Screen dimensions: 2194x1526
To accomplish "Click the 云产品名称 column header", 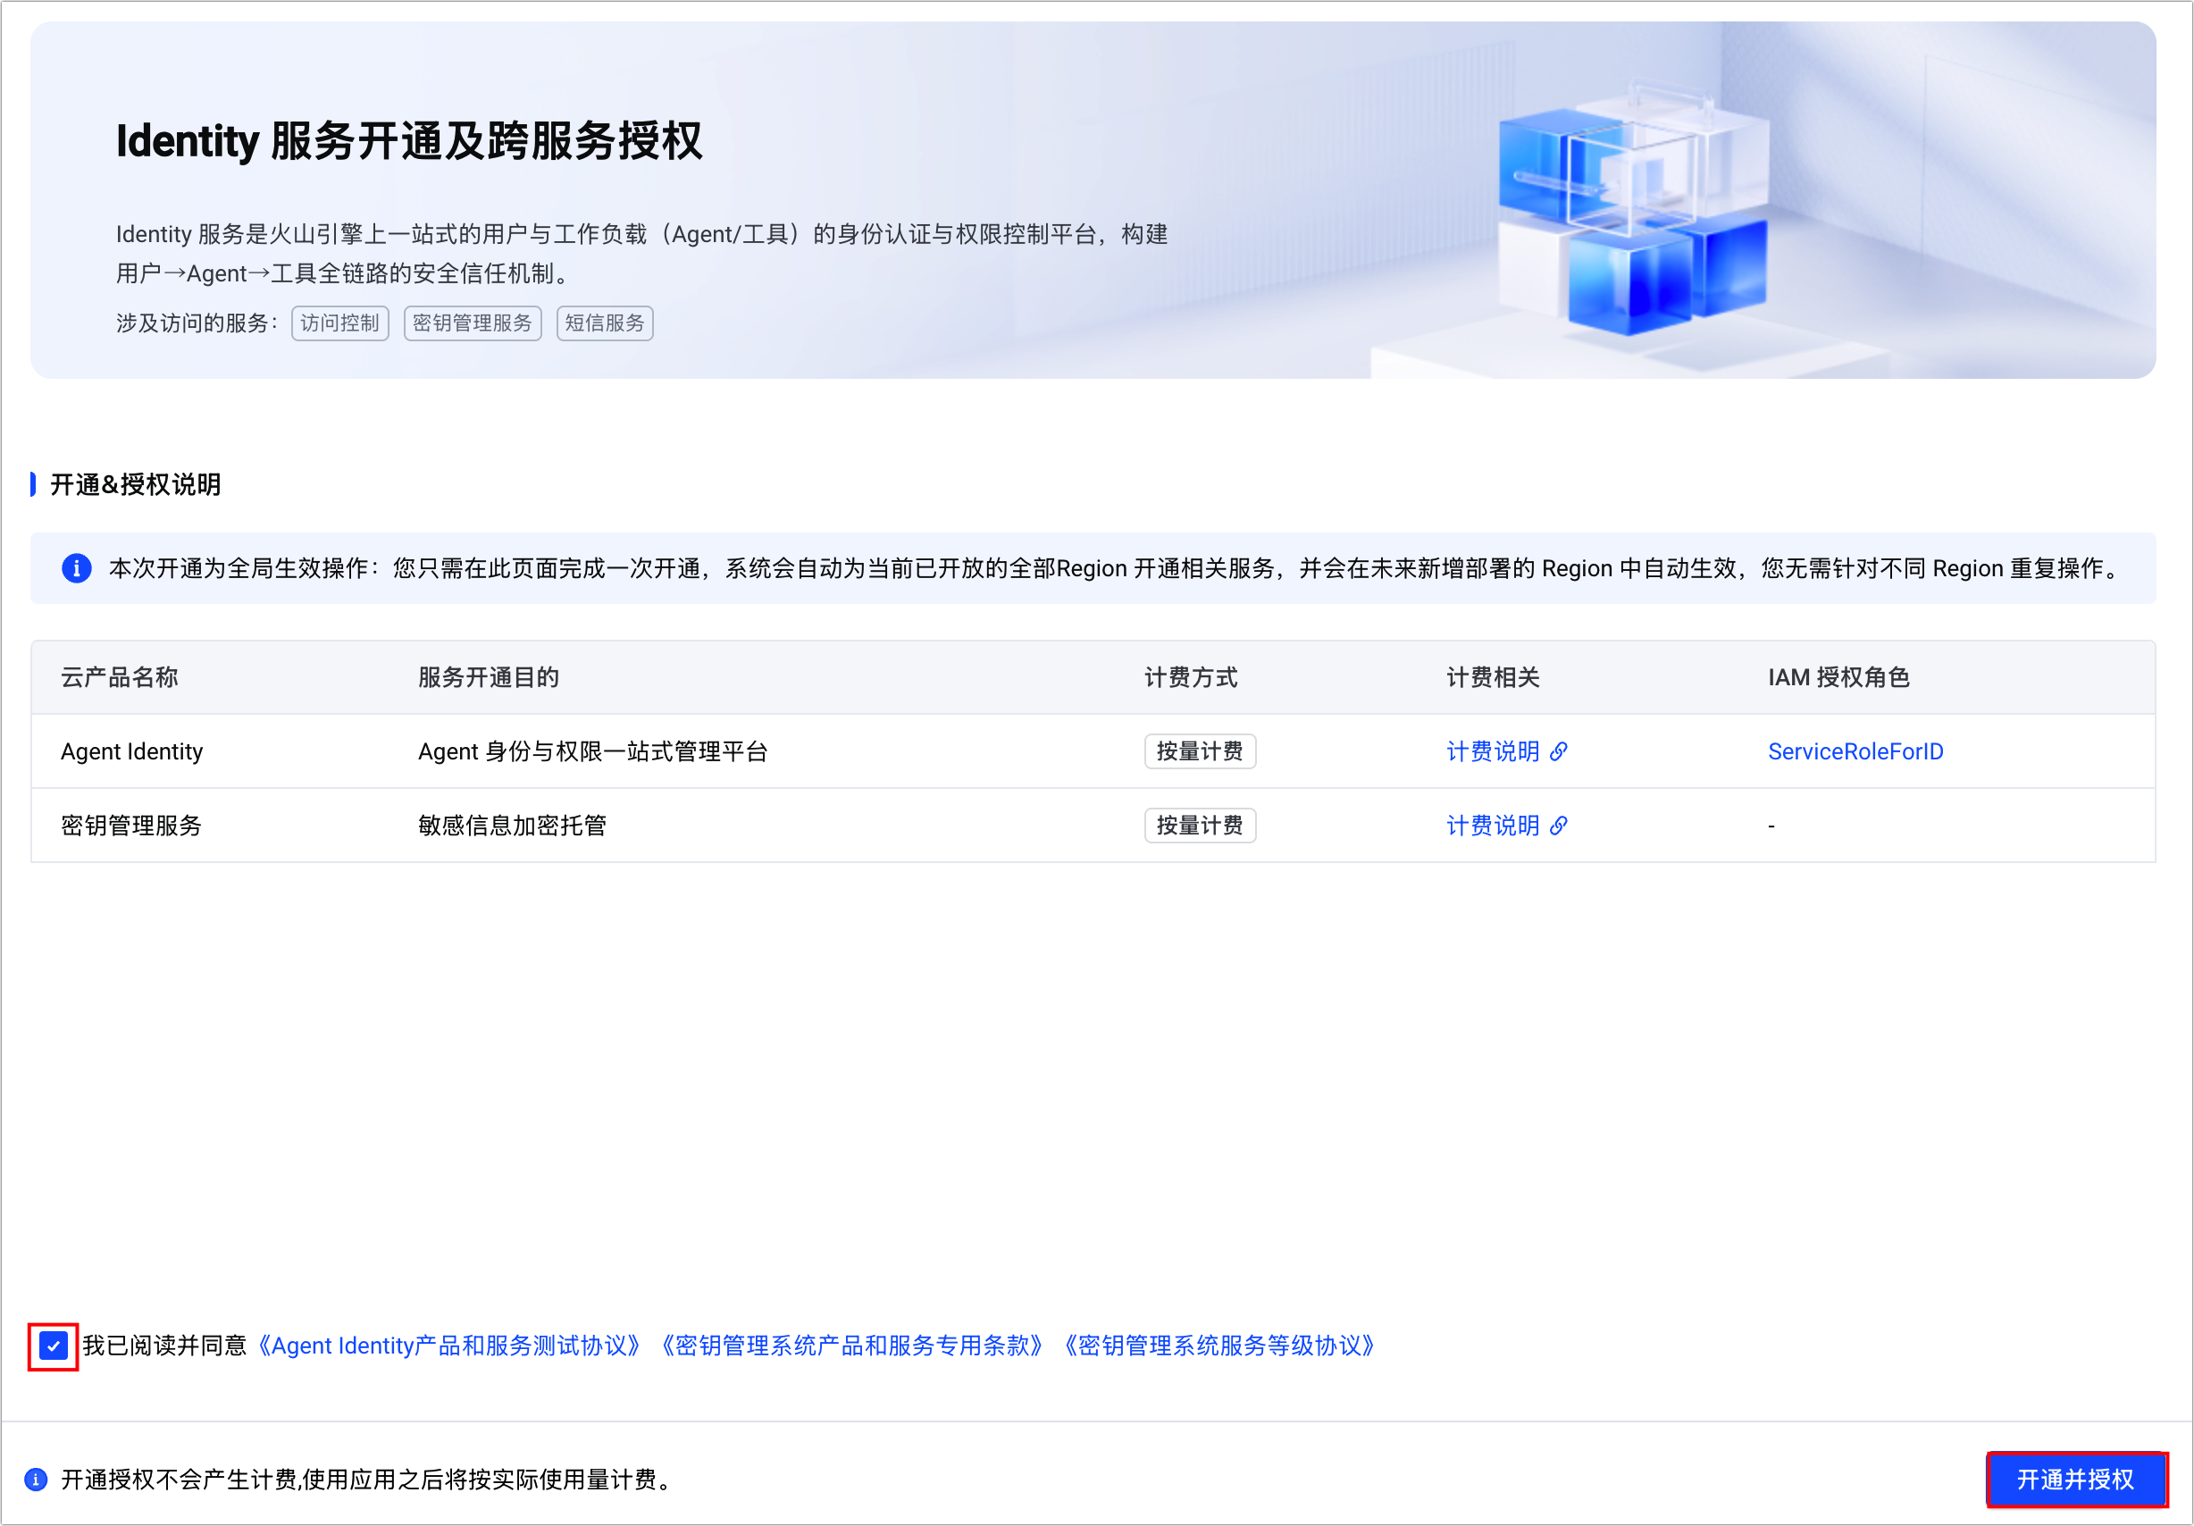I will coord(120,677).
